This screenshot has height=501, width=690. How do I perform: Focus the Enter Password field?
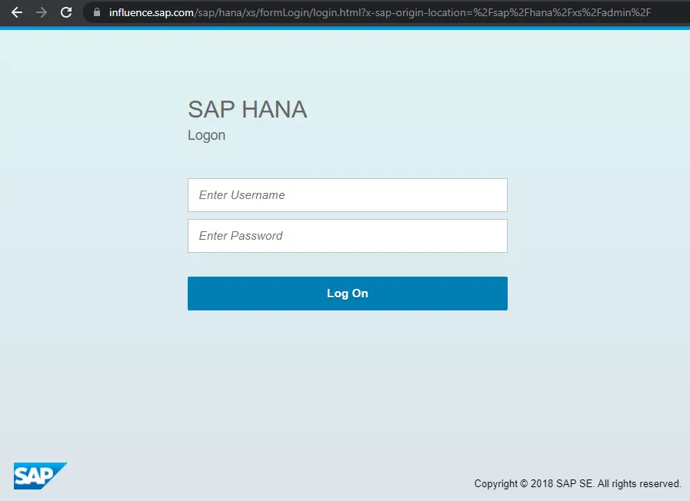(x=347, y=236)
